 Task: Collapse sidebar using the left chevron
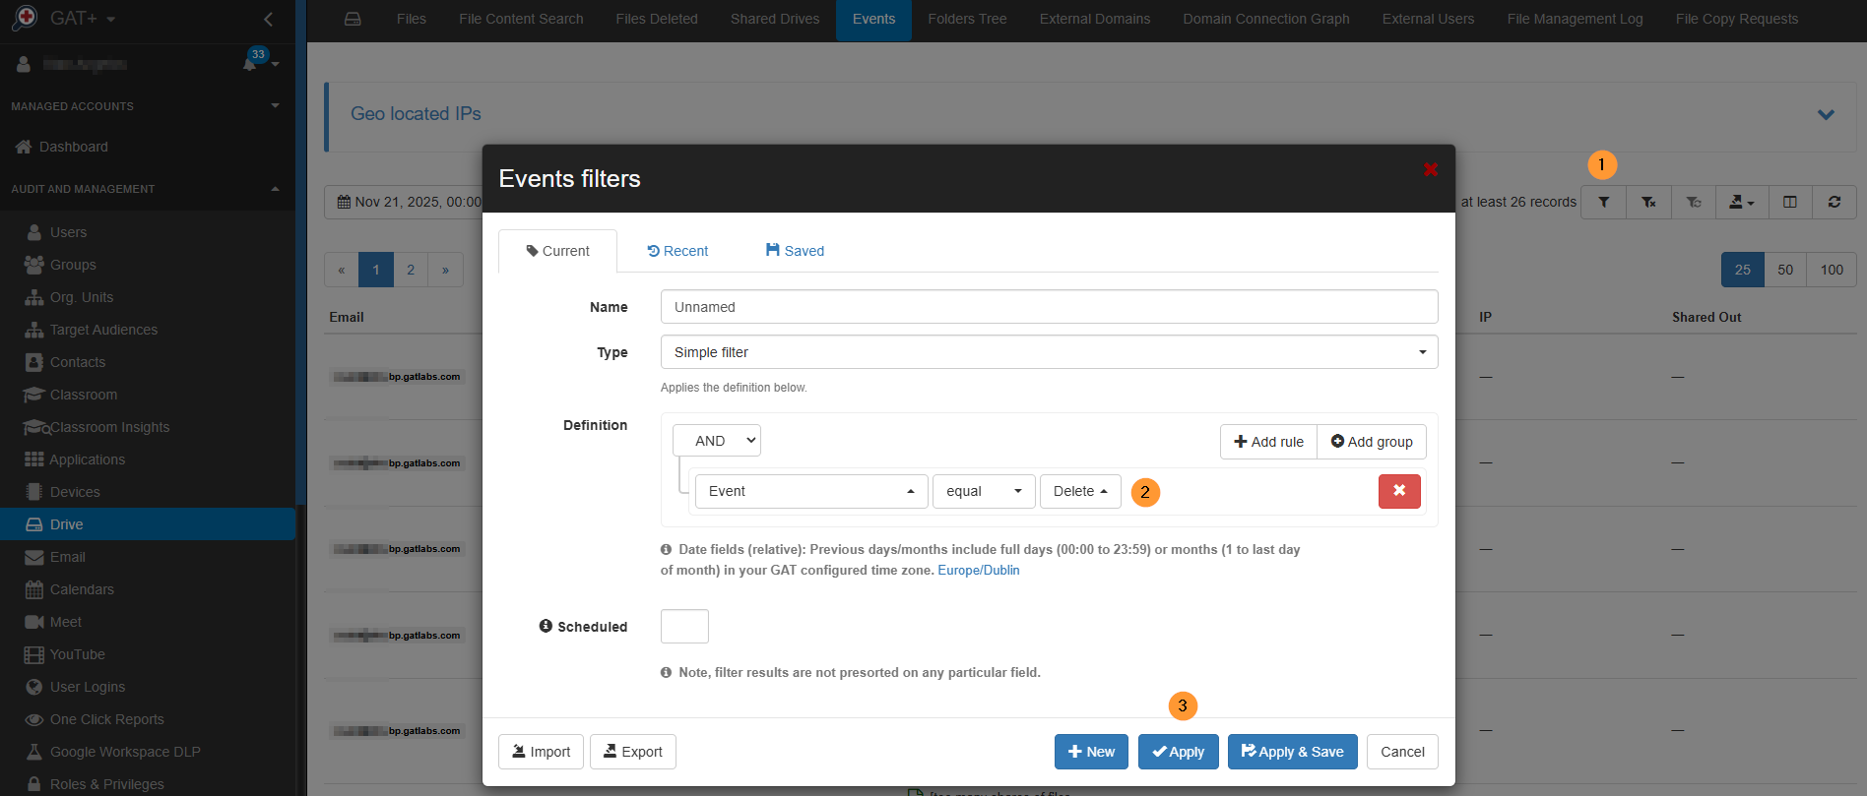coord(268,19)
